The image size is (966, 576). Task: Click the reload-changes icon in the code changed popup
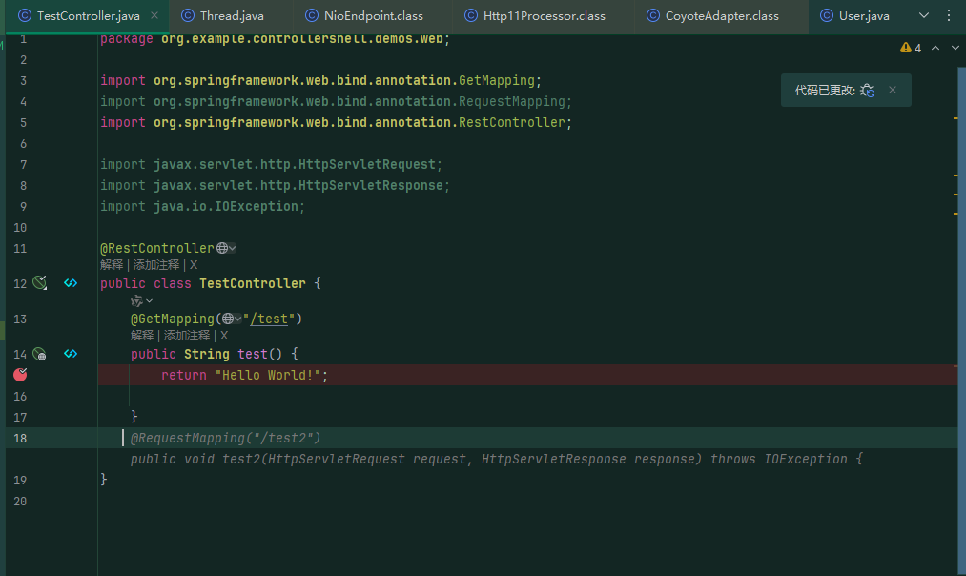point(868,91)
